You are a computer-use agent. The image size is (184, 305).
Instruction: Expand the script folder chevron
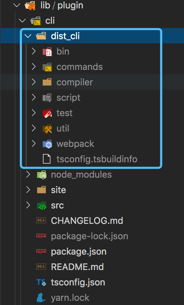[34, 98]
